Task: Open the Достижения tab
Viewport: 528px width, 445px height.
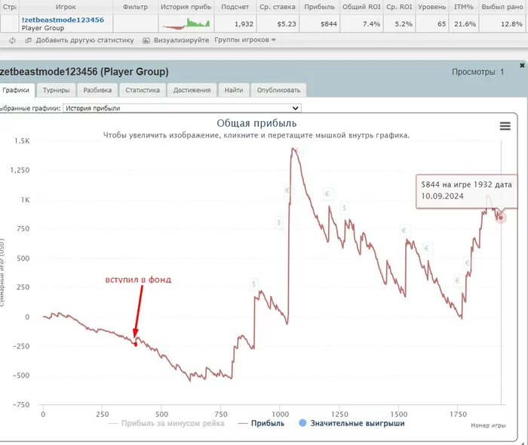Action: click(192, 90)
